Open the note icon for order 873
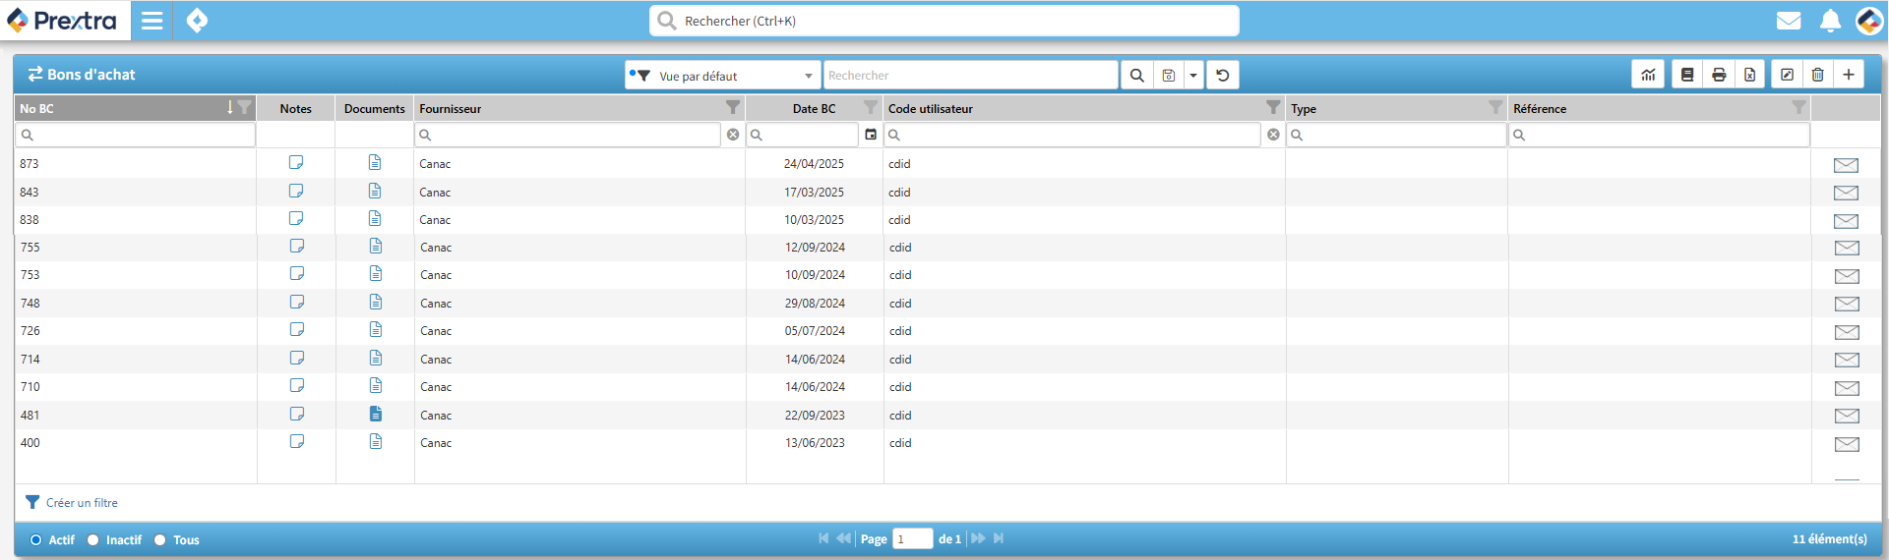 click(296, 163)
